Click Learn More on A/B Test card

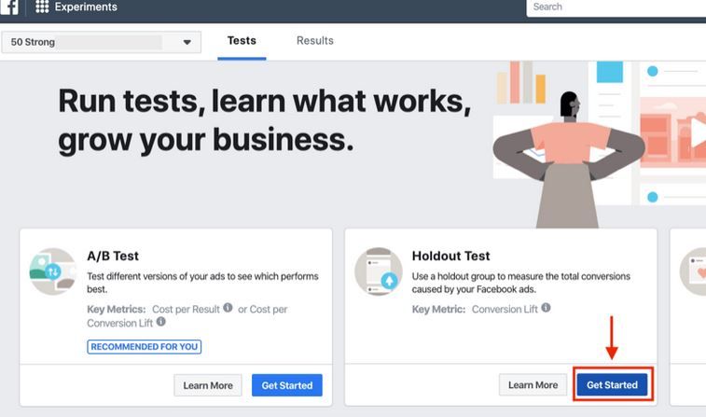click(x=208, y=385)
